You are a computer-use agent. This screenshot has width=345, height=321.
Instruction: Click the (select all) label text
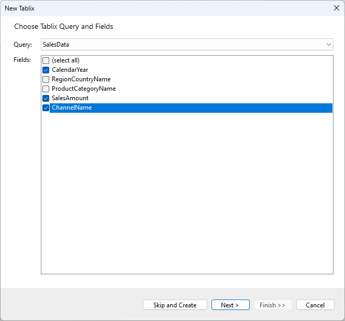65,60
